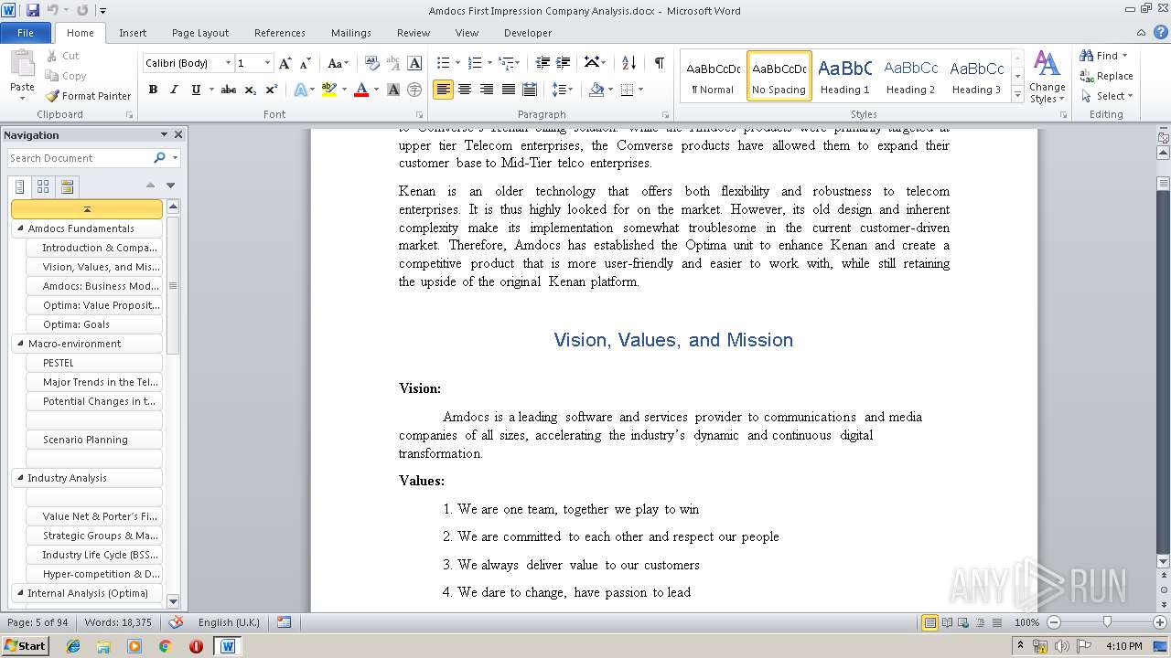Apply text highlight color
The height and width of the screenshot is (658, 1171).
(328, 90)
